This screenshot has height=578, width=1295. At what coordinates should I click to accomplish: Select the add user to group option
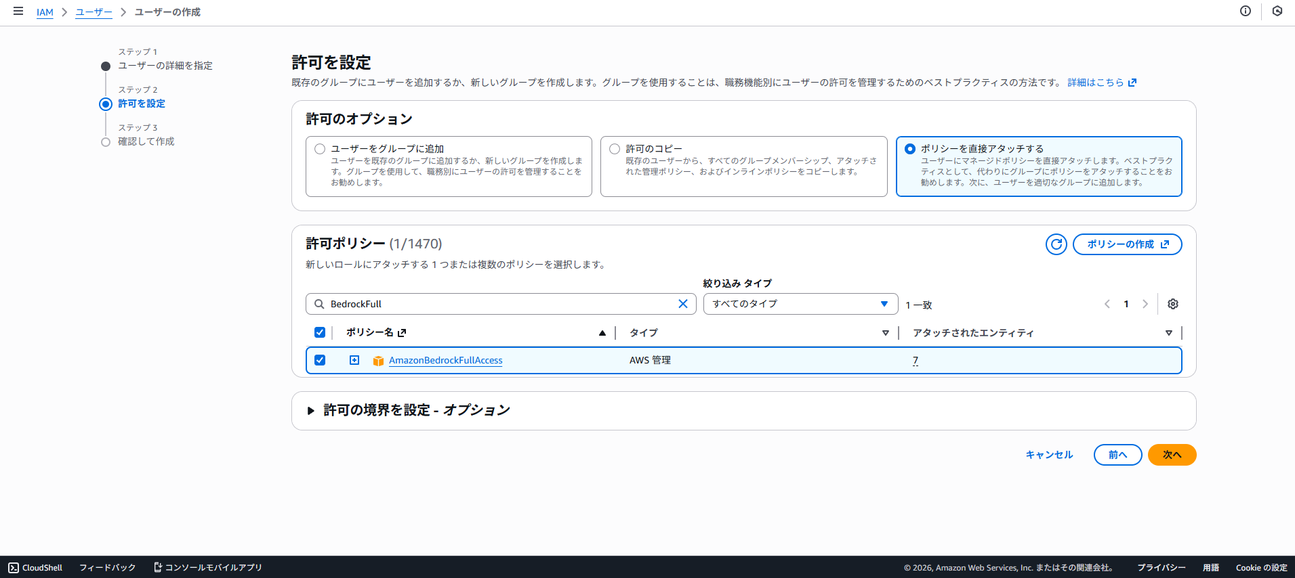[320, 149]
